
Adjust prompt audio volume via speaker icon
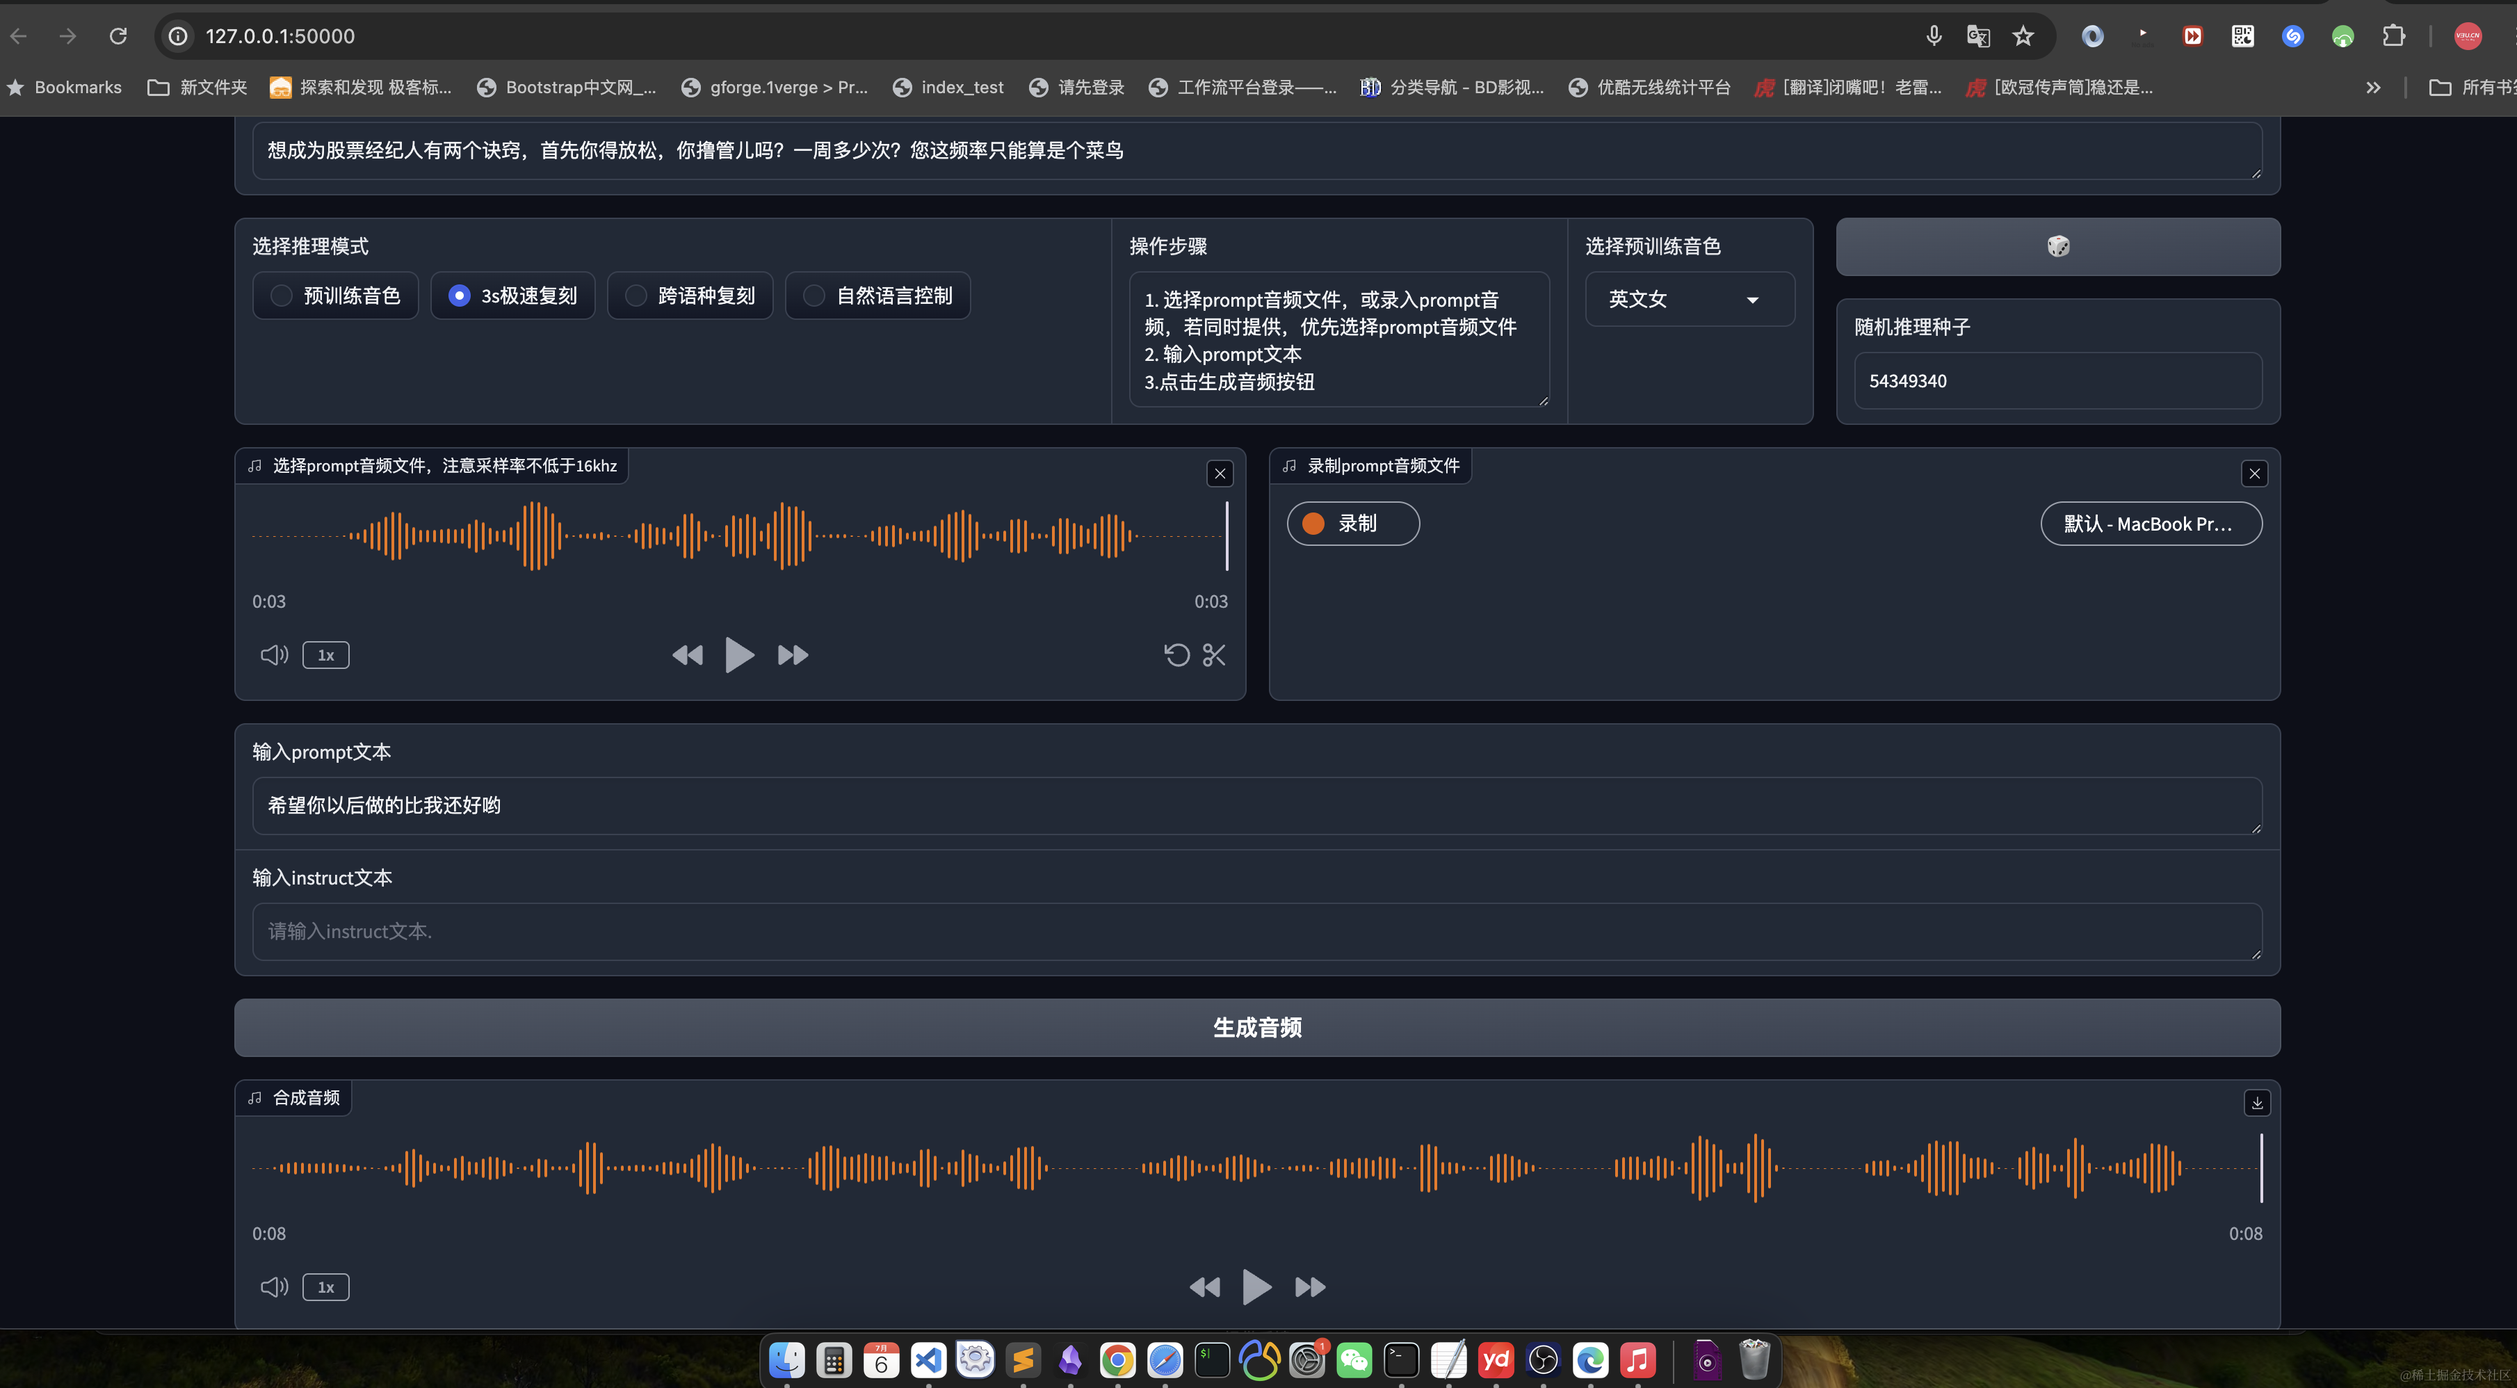point(275,655)
